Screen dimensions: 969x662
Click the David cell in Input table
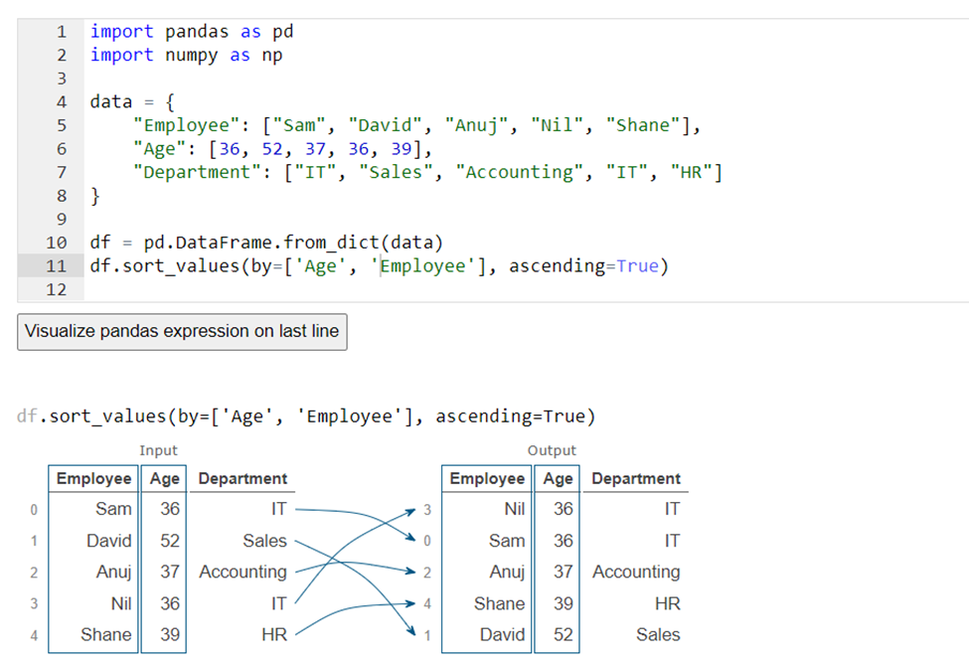(108, 541)
